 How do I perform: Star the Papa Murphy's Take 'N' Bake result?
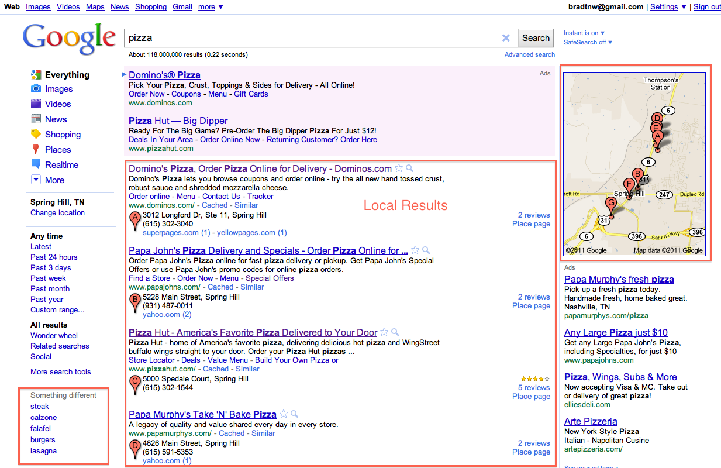point(284,414)
